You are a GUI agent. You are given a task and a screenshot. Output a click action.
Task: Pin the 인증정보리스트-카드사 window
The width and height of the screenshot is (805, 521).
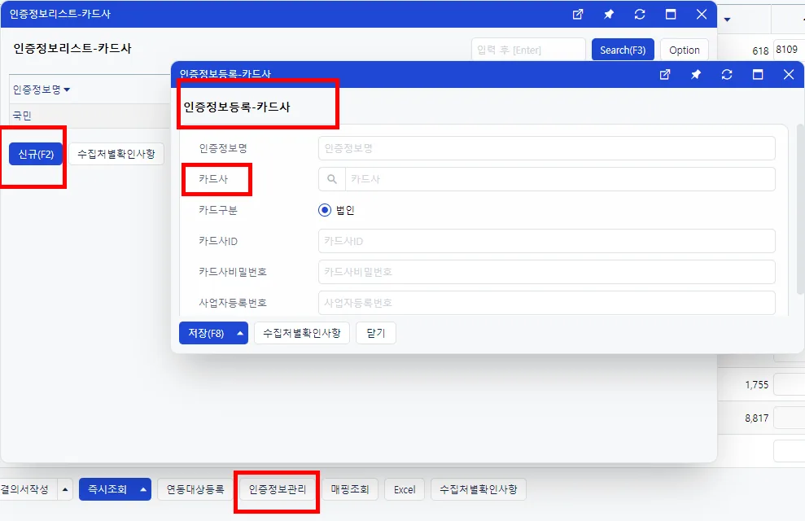(x=608, y=15)
